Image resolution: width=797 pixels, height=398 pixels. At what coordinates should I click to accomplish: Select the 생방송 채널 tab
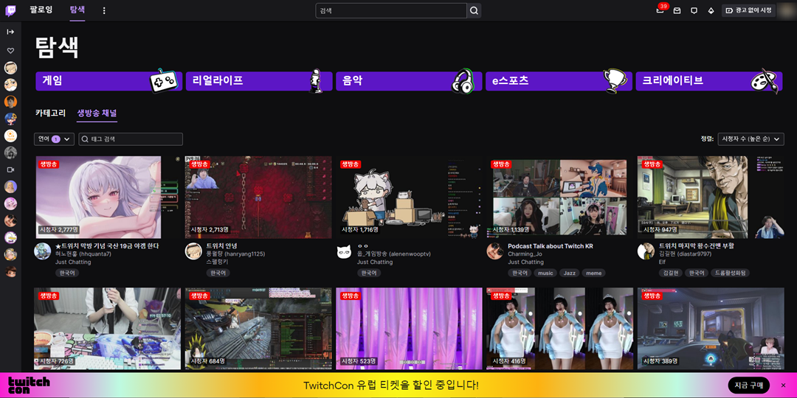(97, 114)
